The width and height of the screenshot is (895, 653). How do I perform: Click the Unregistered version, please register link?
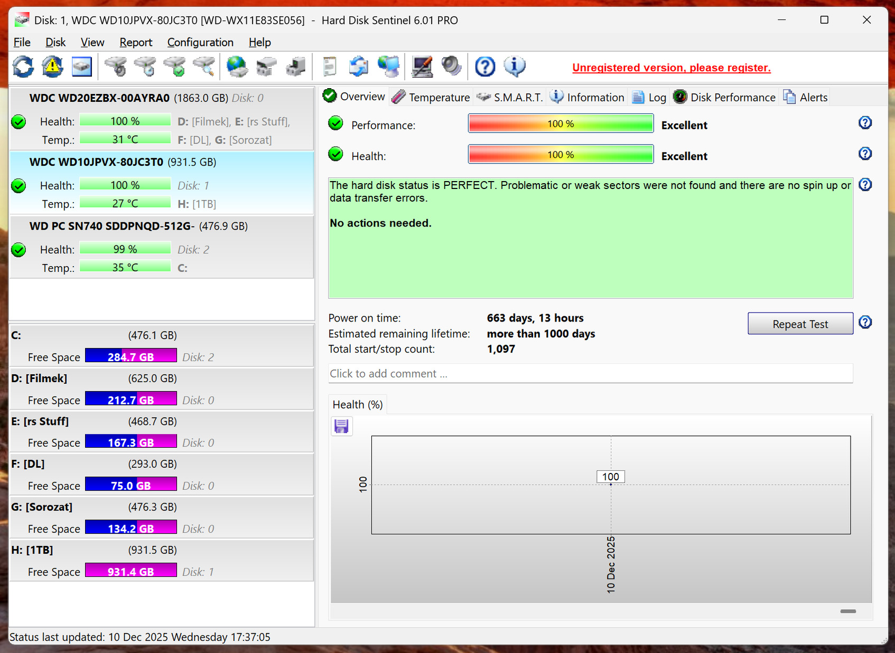point(672,68)
